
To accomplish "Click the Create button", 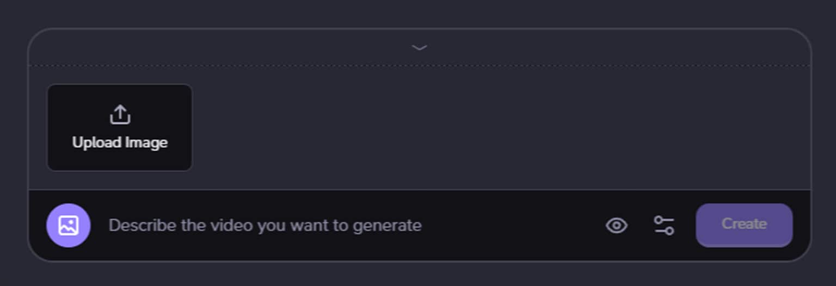I will point(744,225).
